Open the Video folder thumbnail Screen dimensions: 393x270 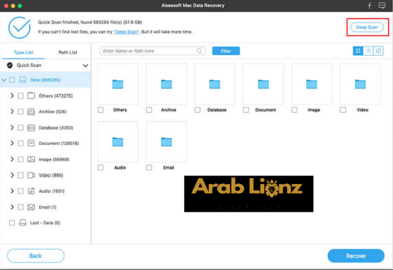pos(360,84)
